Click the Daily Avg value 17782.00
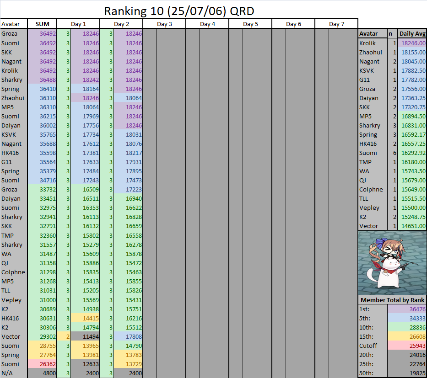427x378 pixels. click(412, 80)
